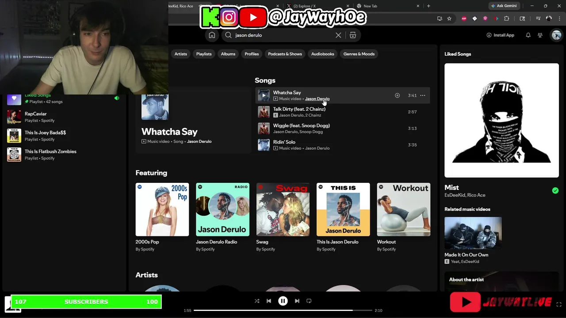Open Jason Derulo link under Whatcha Say row
Screen dimensions: 566x318
pos(317,99)
